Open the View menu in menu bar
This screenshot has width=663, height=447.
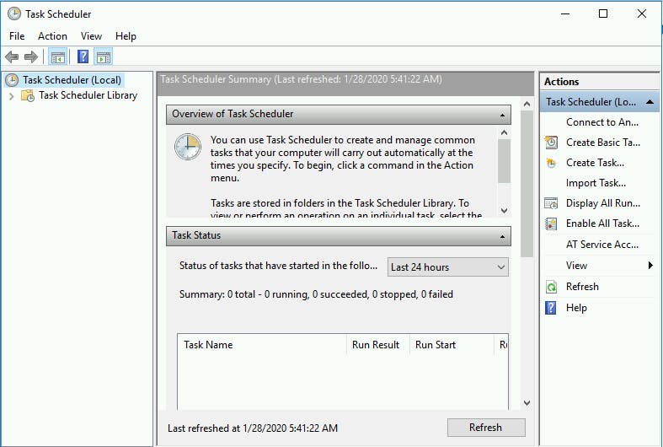[91, 36]
